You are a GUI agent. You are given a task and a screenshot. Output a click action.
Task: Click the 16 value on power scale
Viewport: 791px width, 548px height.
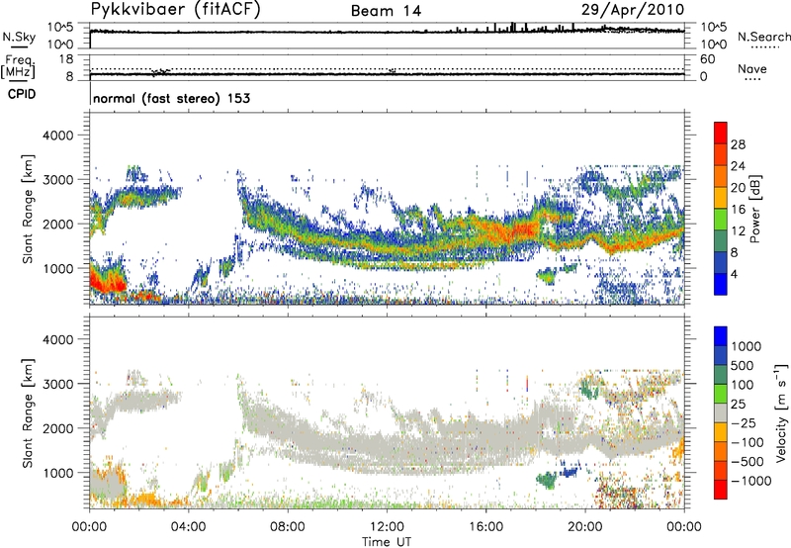point(738,210)
